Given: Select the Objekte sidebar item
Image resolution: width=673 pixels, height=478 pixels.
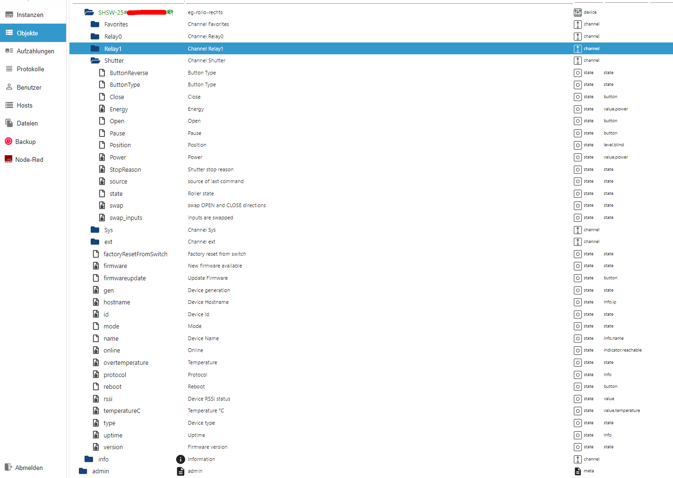Looking at the screenshot, I should [33, 33].
